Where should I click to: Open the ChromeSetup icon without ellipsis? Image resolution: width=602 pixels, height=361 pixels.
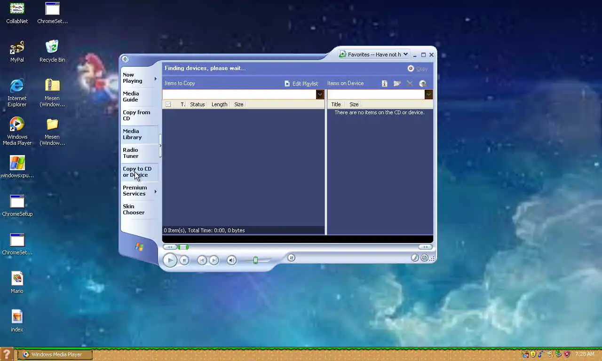(17, 205)
